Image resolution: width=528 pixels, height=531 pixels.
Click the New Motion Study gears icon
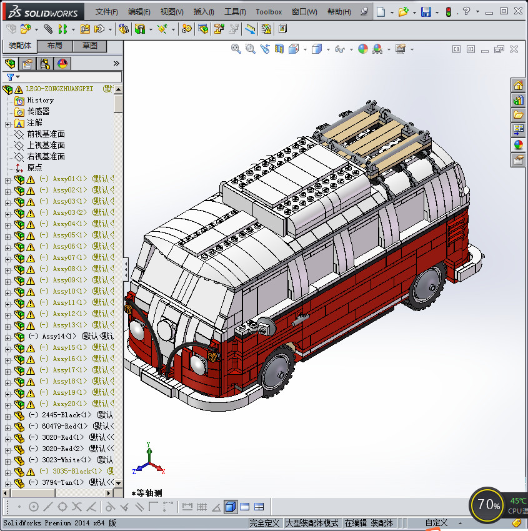pos(186,29)
